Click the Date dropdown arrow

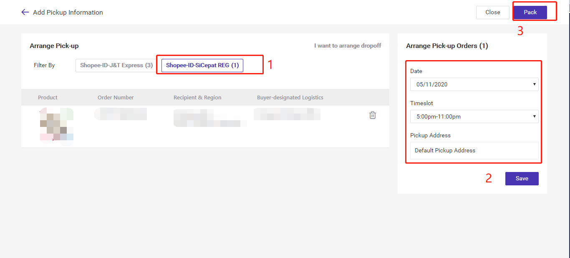pos(534,84)
